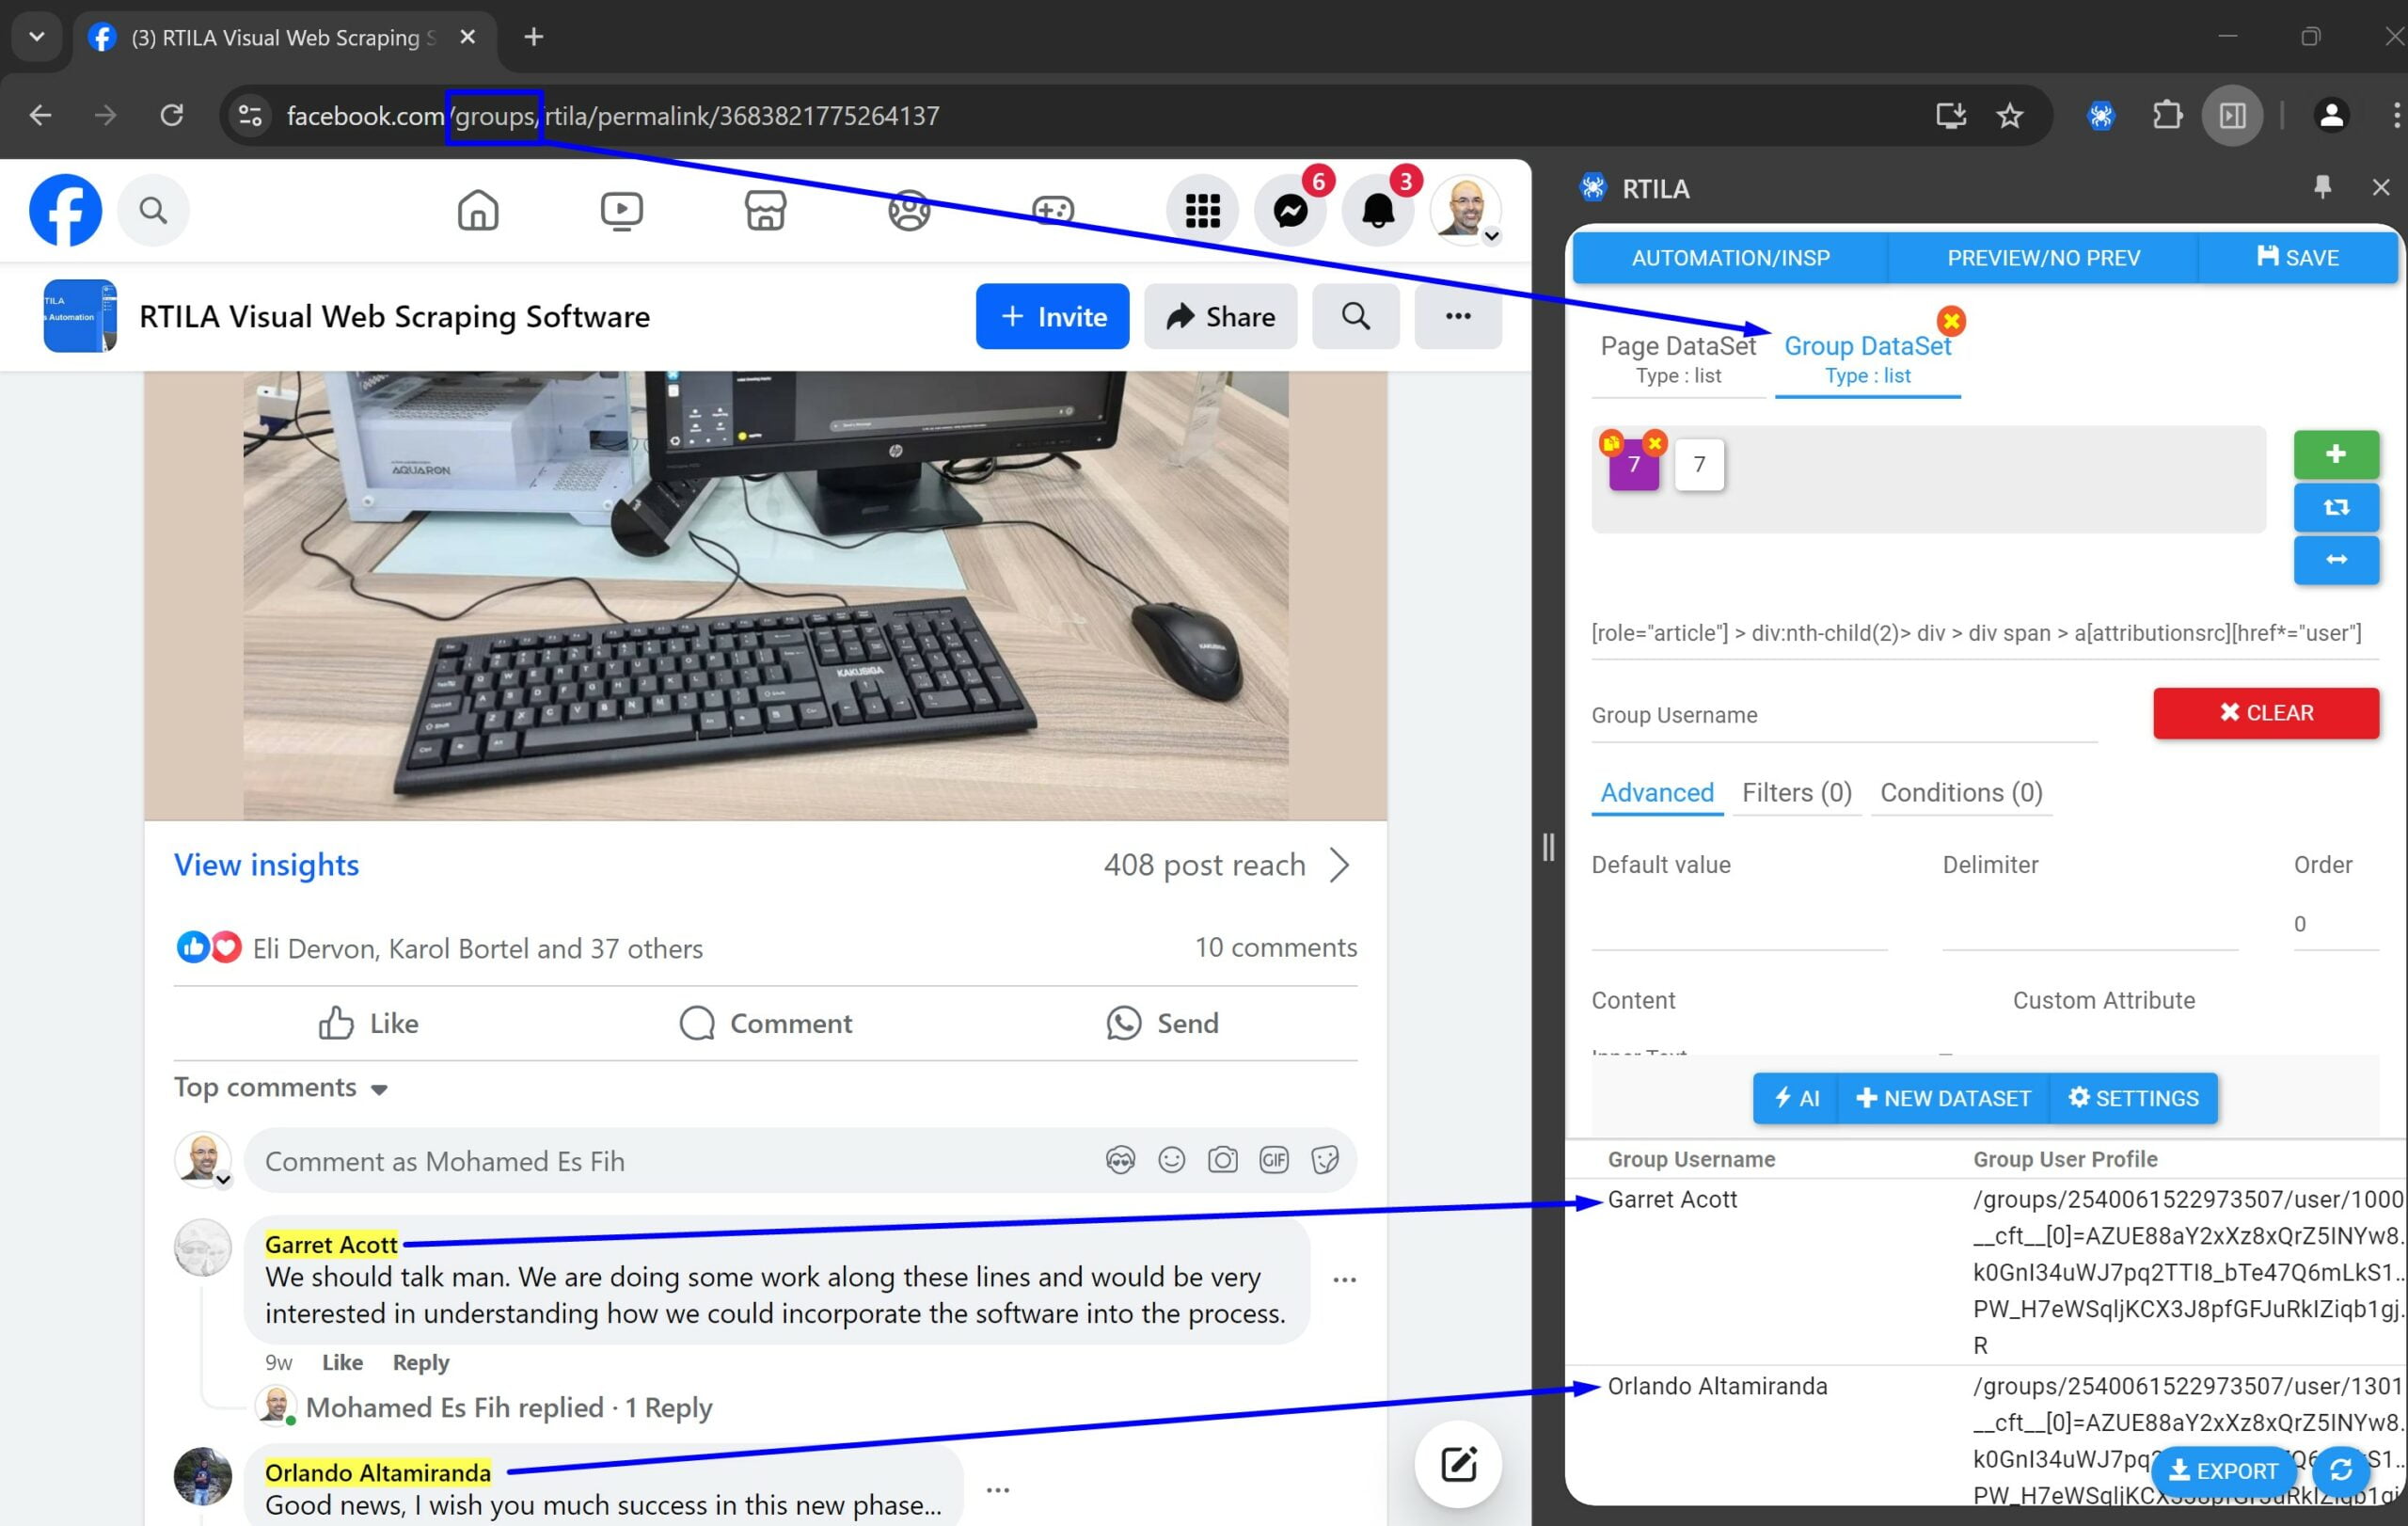Image resolution: width=2408 pixels, height=1526 pixels.
Task: Attach a GIF to the comment
Action: 1273,1160
